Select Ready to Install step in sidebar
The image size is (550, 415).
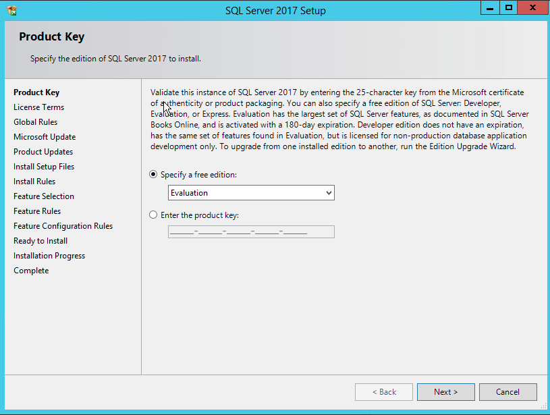click(40, 241)
